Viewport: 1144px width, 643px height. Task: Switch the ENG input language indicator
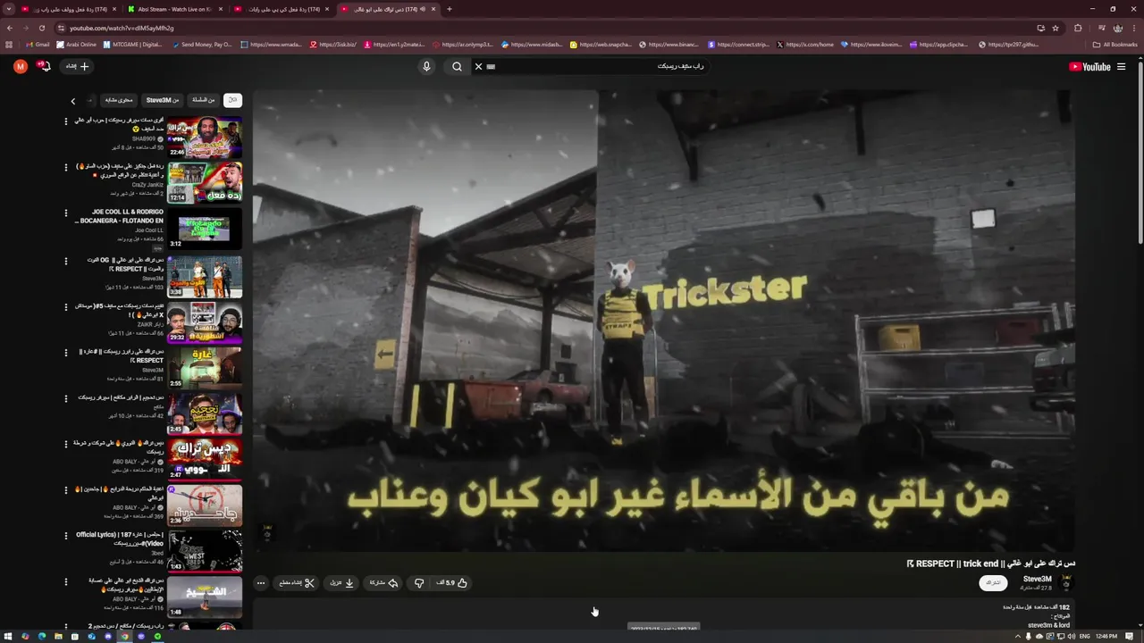coord(1085,636)
